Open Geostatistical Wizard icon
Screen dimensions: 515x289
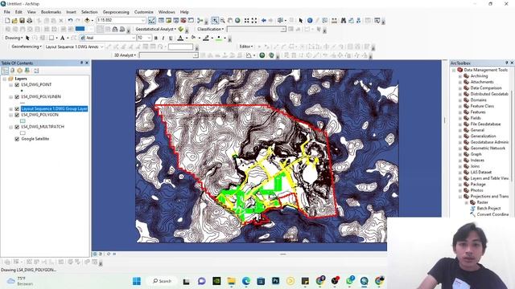click(180, 29)
